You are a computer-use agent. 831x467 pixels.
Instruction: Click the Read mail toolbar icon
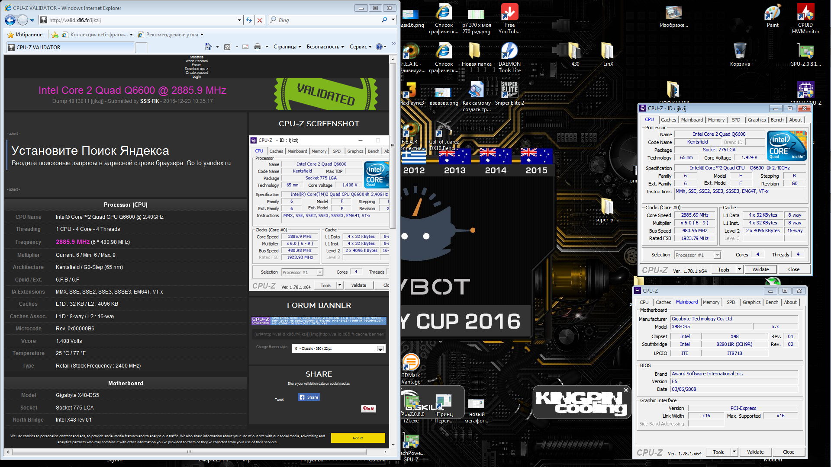[x=245, y=47]
